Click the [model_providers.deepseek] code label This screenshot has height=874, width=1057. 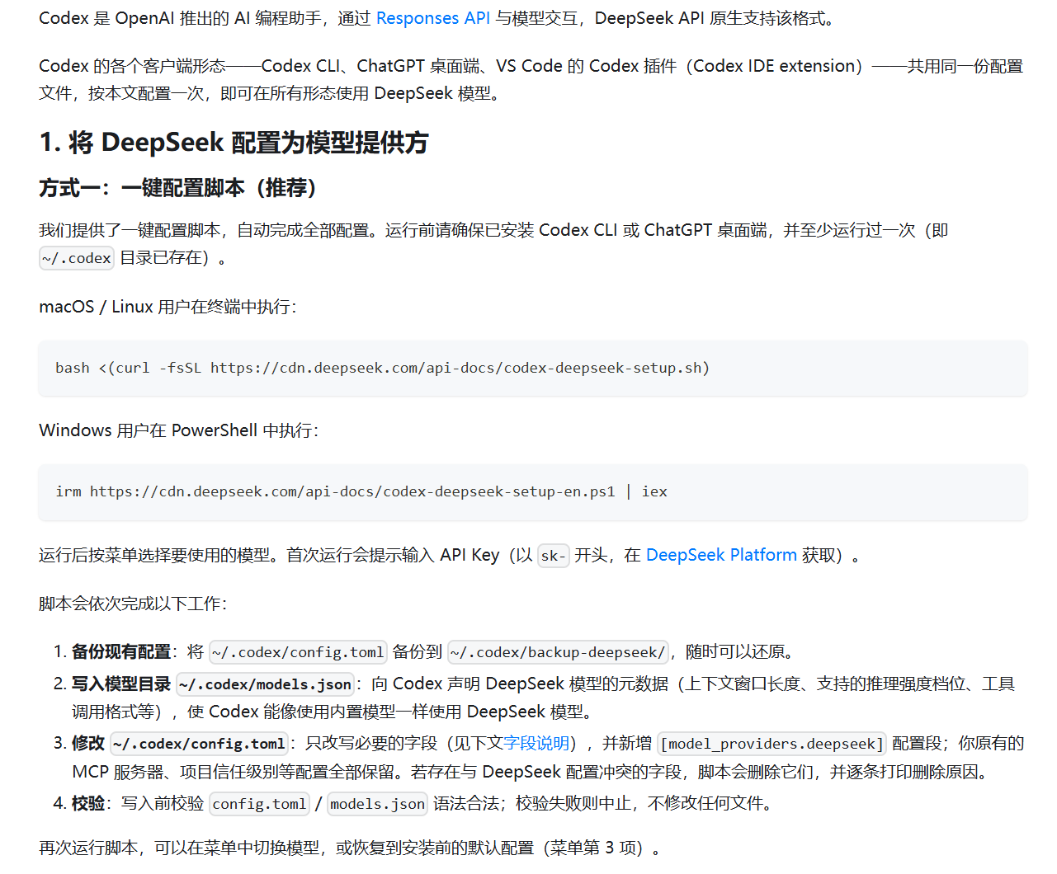point(772,744)
